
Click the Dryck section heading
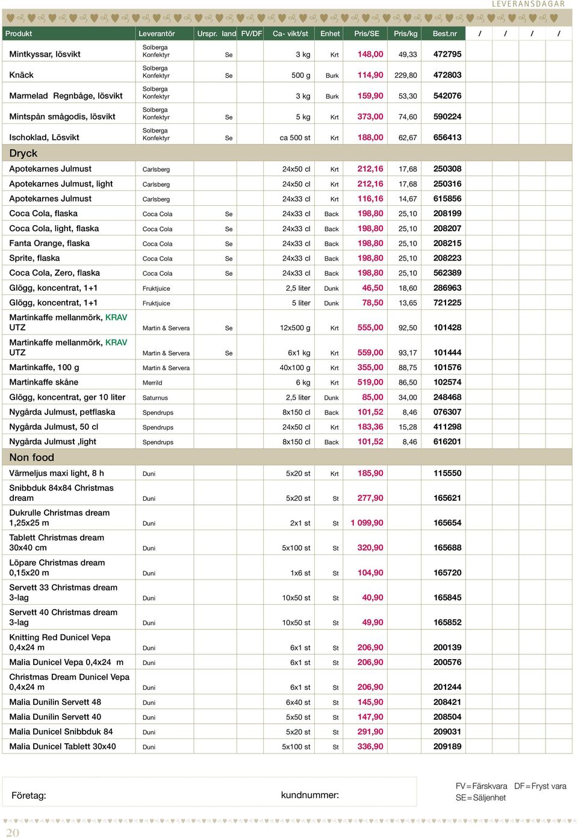click(x=23, y=153)
